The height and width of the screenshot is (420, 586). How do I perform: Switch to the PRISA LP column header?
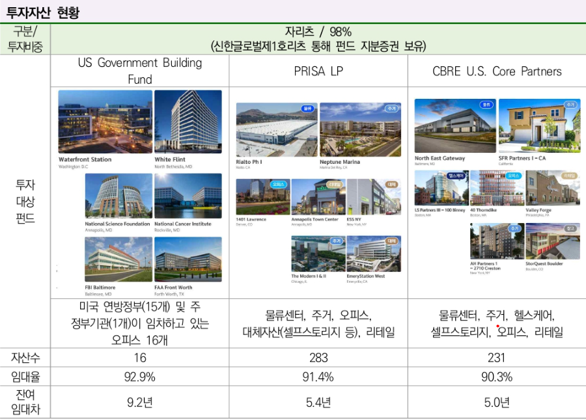318,72
